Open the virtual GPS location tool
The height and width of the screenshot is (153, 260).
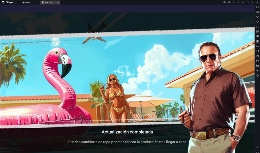click(257, 70)
